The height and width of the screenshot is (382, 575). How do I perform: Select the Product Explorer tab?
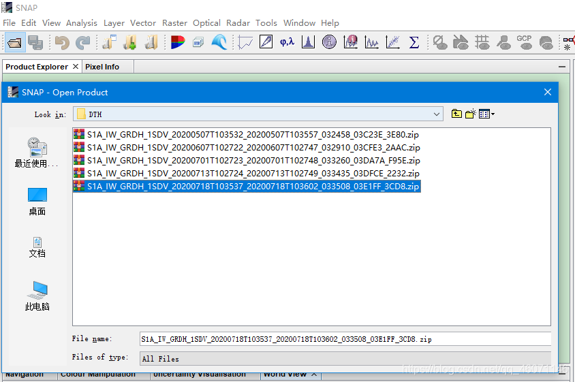pos(37,67)
